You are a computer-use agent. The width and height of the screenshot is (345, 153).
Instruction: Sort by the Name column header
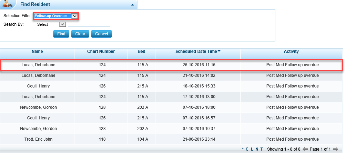pos(37,51)
